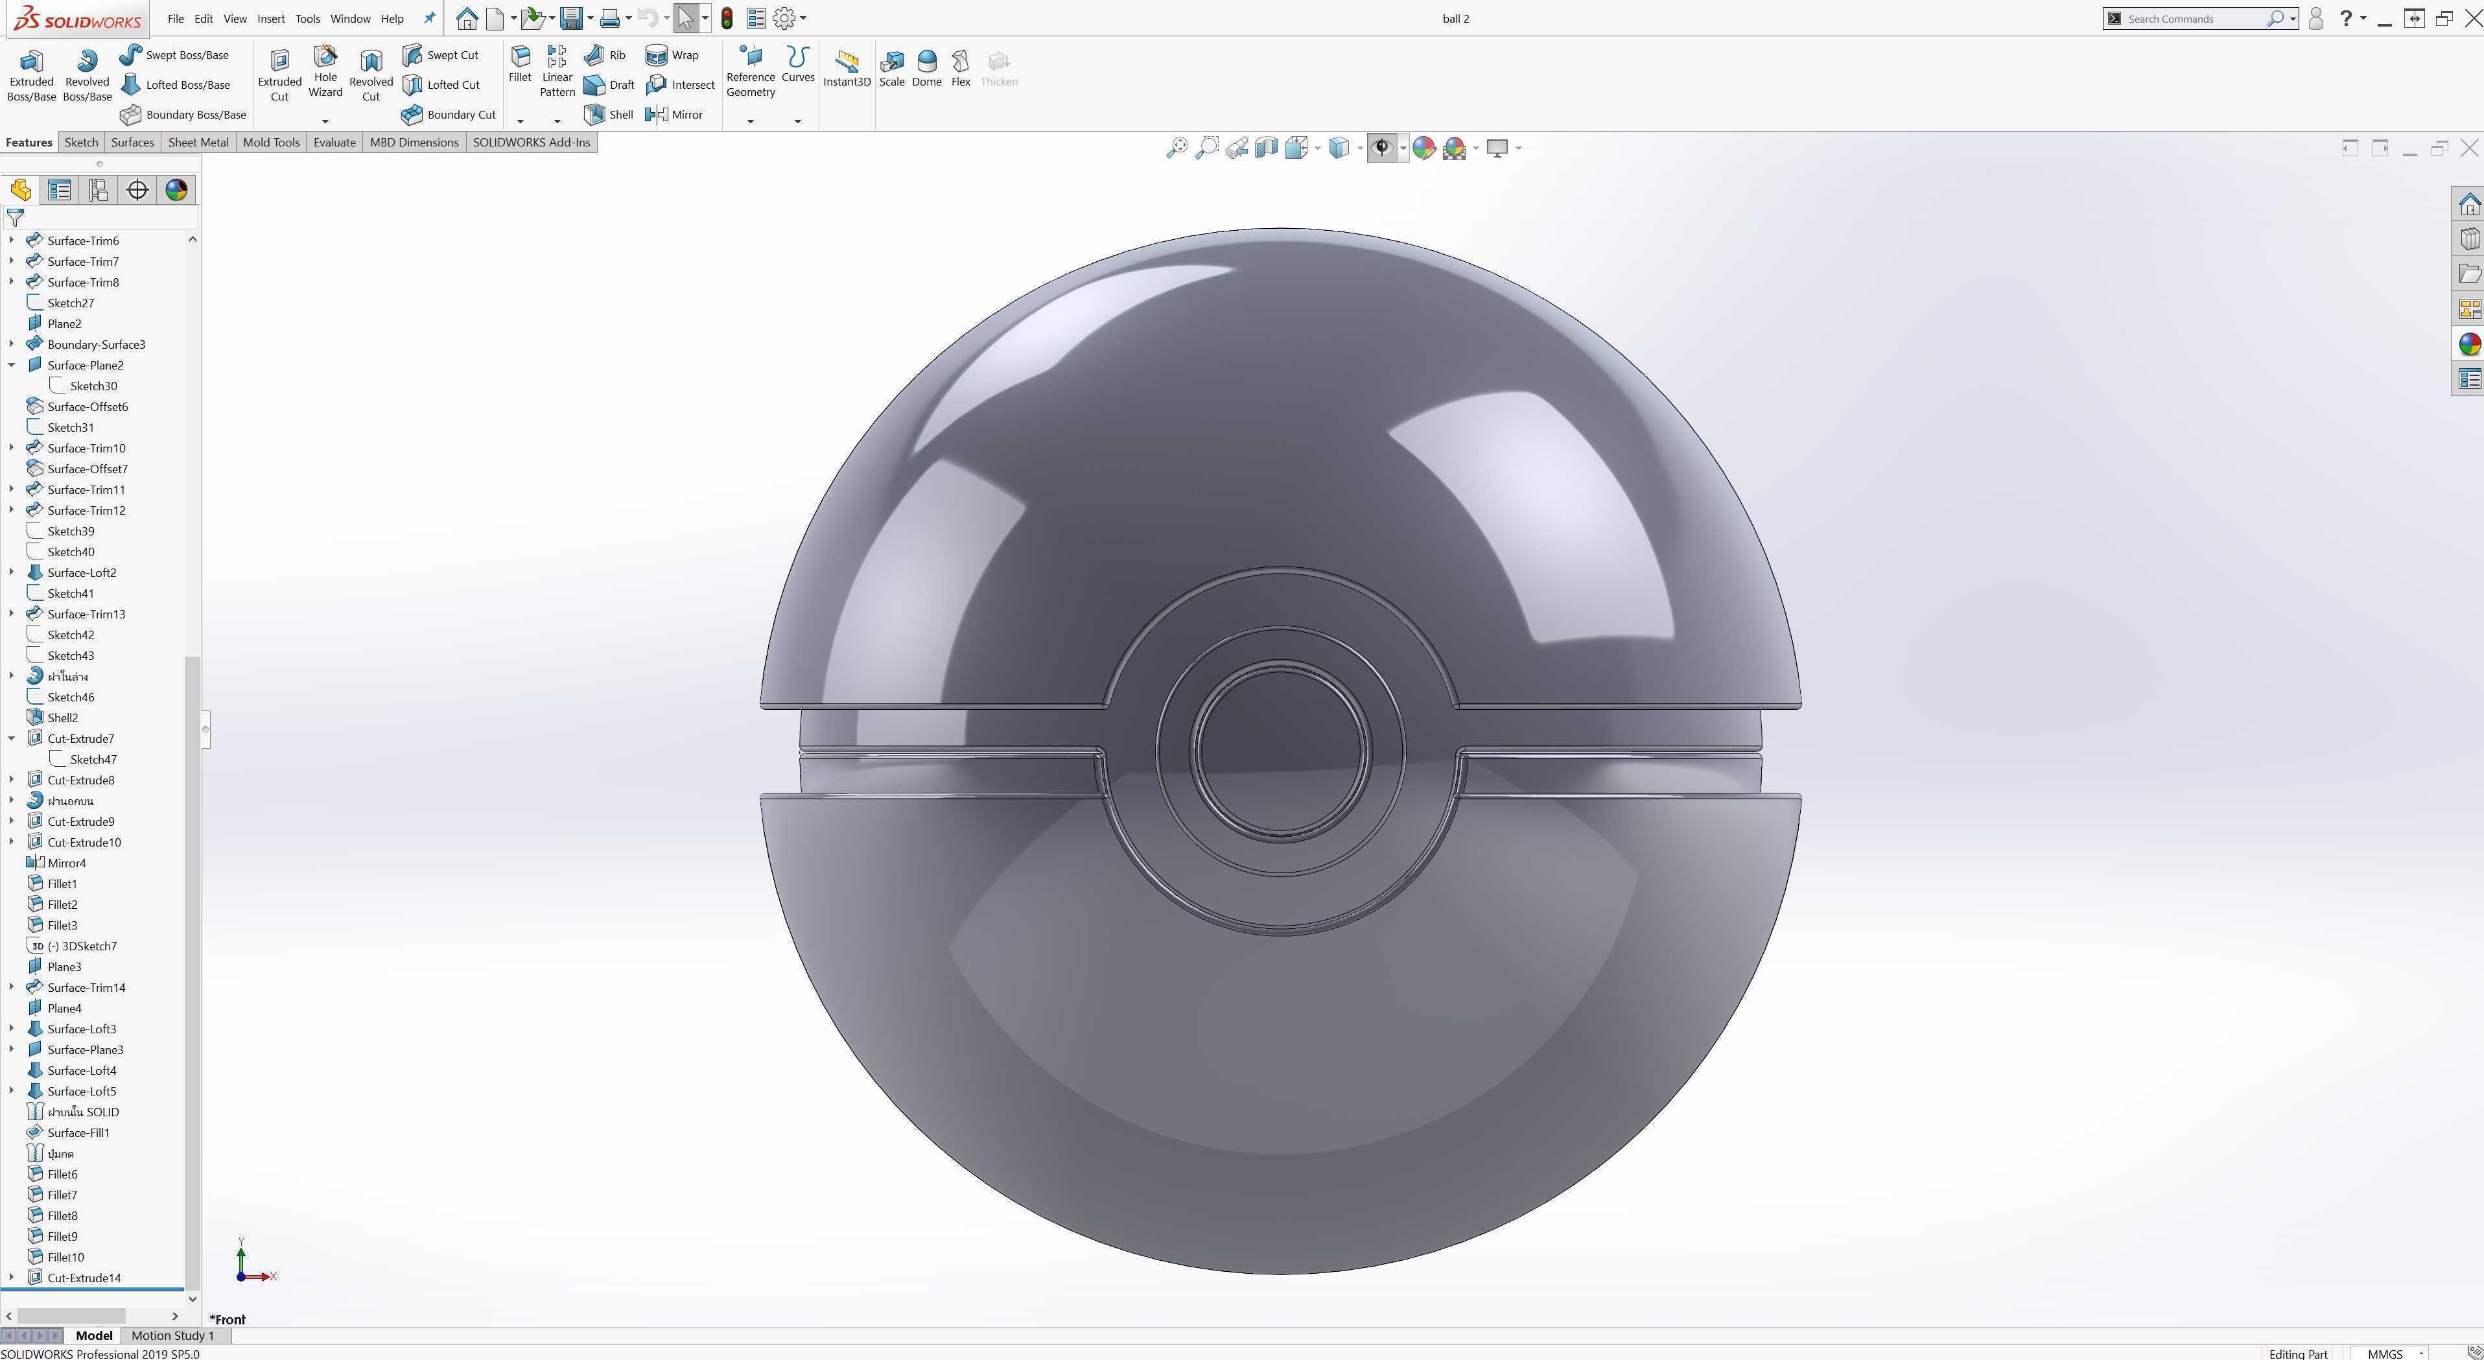Switch to the Sketch tab
The width and height of the screenshot is (2484, 1360).
tap(81, 142)
